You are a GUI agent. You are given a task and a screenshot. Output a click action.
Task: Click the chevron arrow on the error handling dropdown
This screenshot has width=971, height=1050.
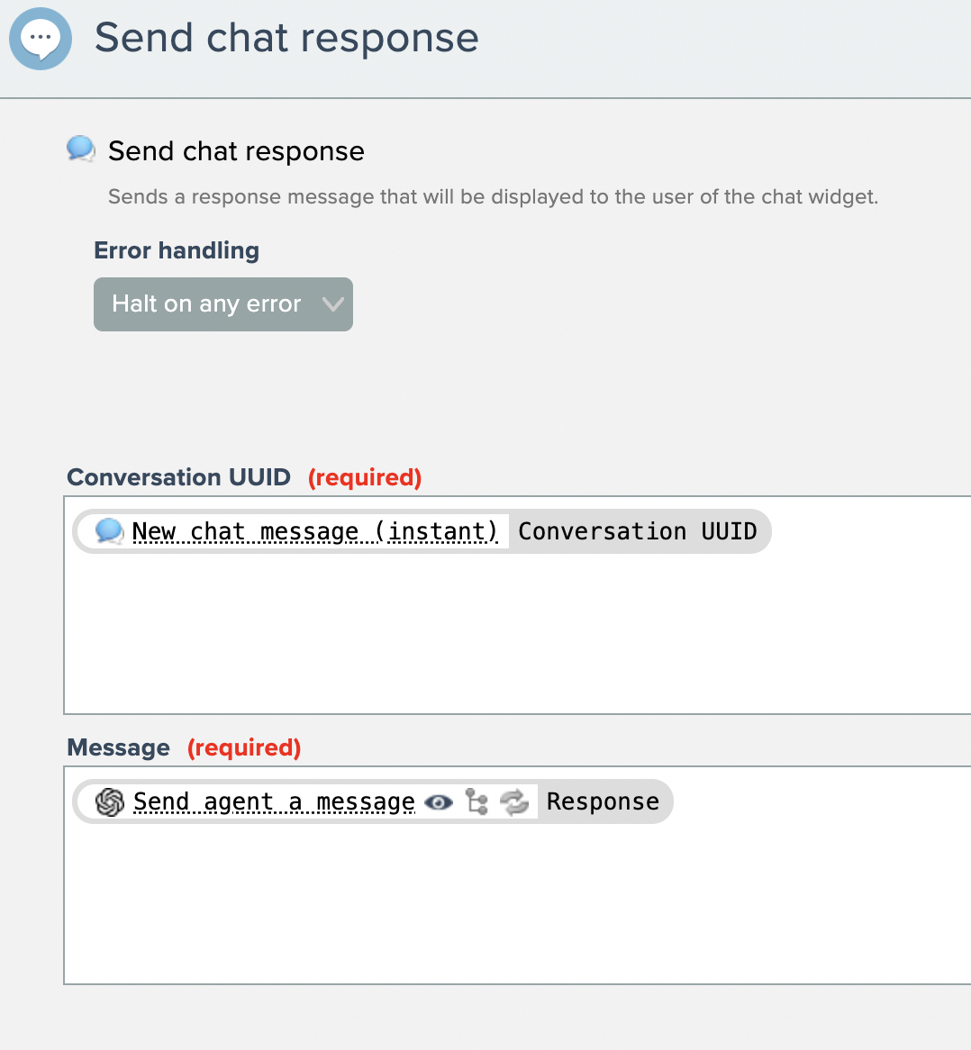pyautogui.click(x=332, y=304)
